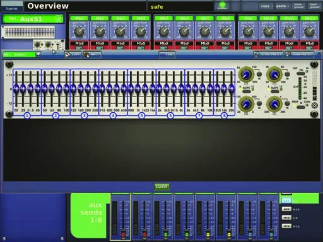323x242 pixels.
Task: Click the store preset button in the top bar
Action: coord(298,6)
